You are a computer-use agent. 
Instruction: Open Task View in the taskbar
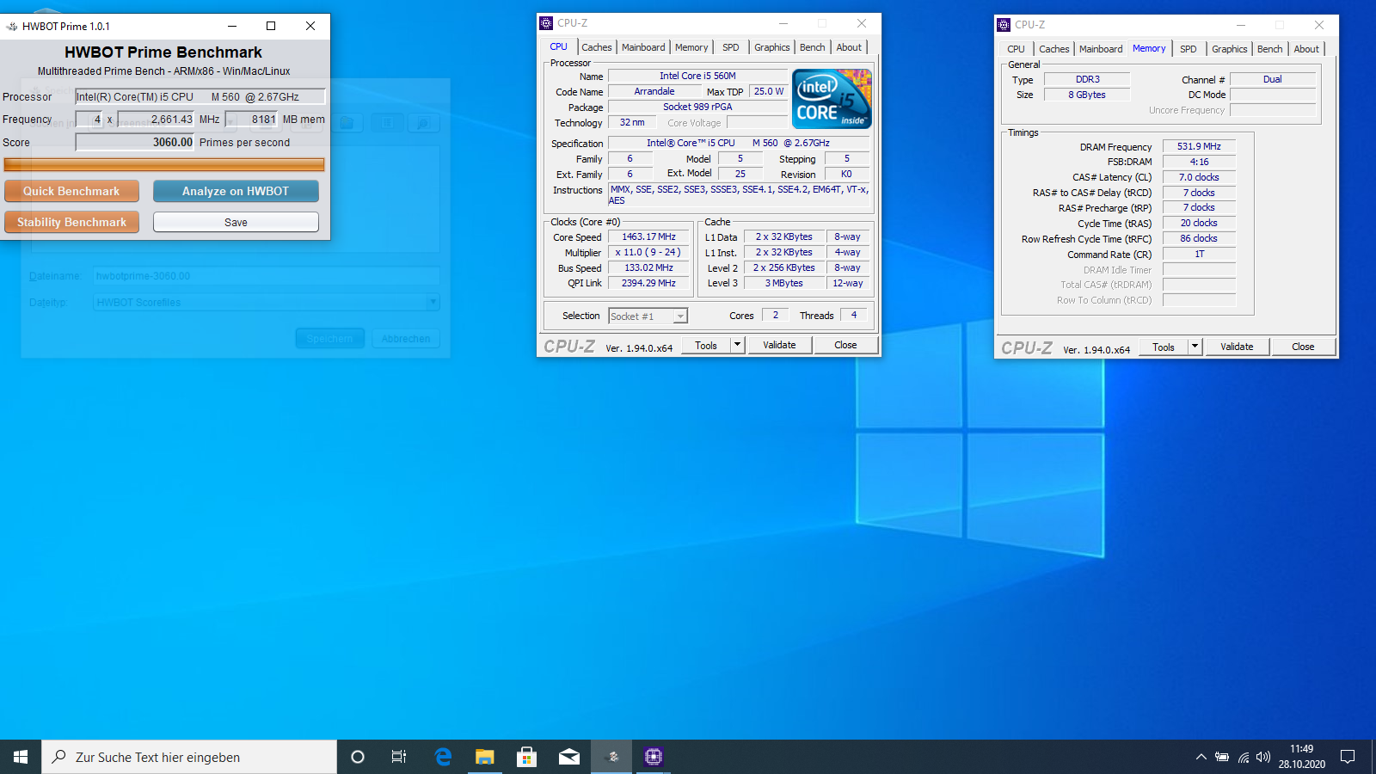399,757
